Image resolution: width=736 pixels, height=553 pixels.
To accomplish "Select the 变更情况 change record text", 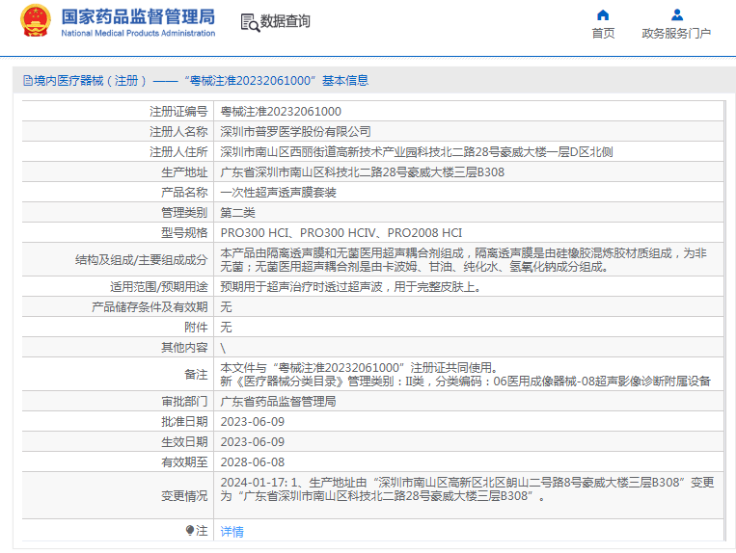I will (468, 488).
